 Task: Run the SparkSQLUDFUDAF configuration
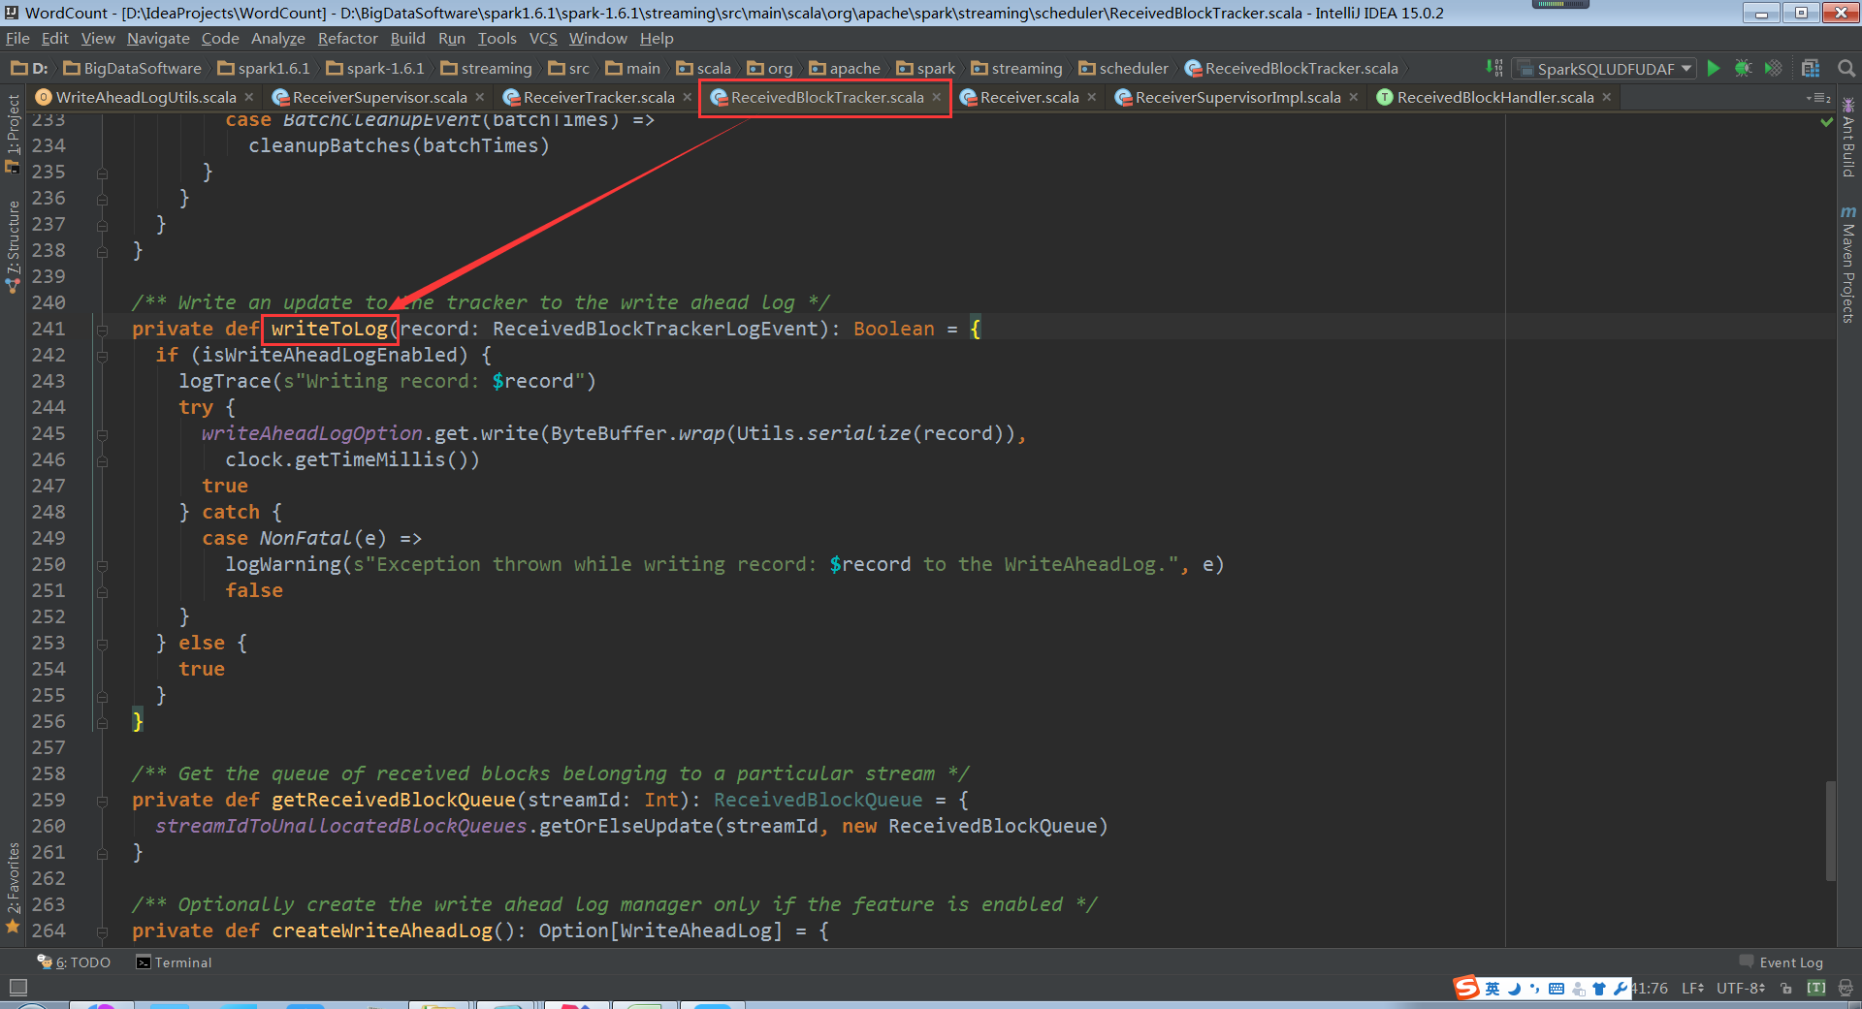1714,68
